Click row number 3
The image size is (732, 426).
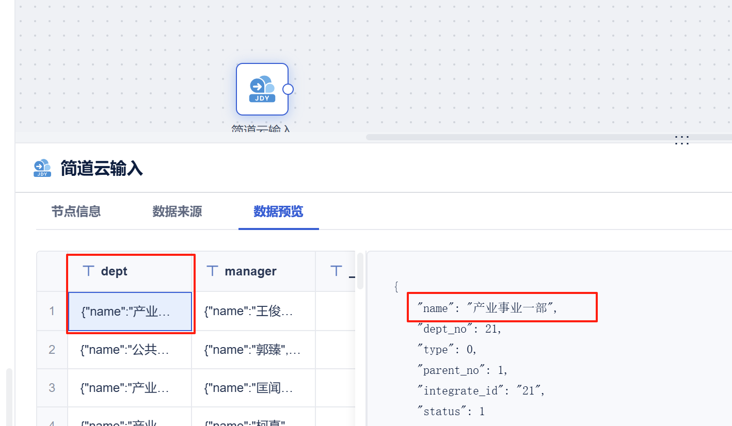52,388
